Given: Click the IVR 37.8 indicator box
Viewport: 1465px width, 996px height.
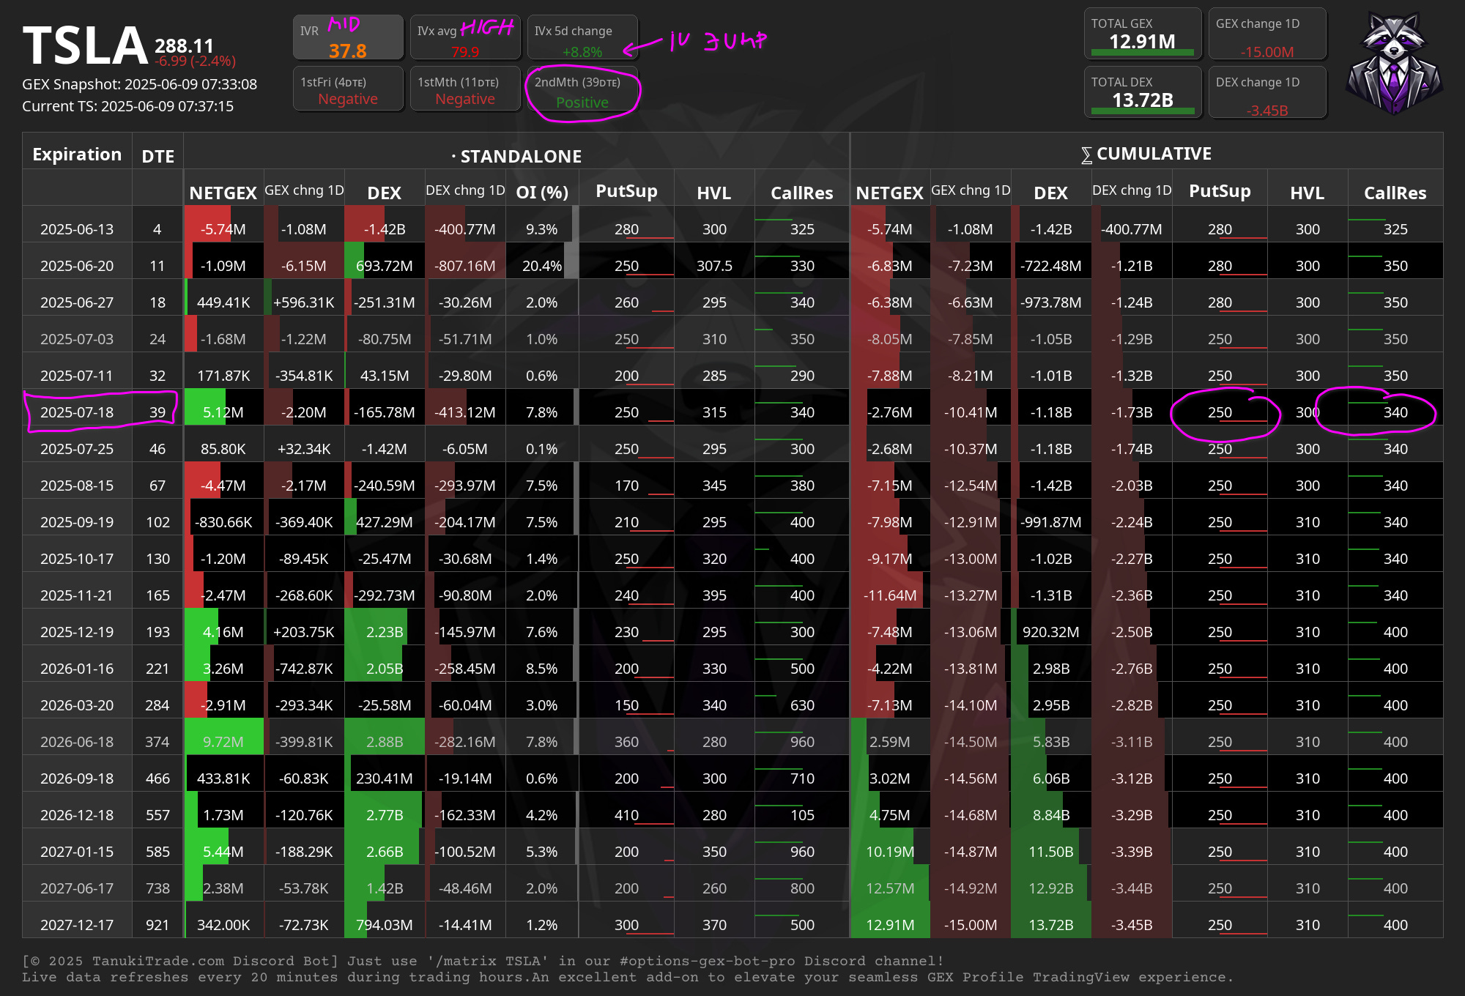Looking at the screenshot, I should [348, 38].
